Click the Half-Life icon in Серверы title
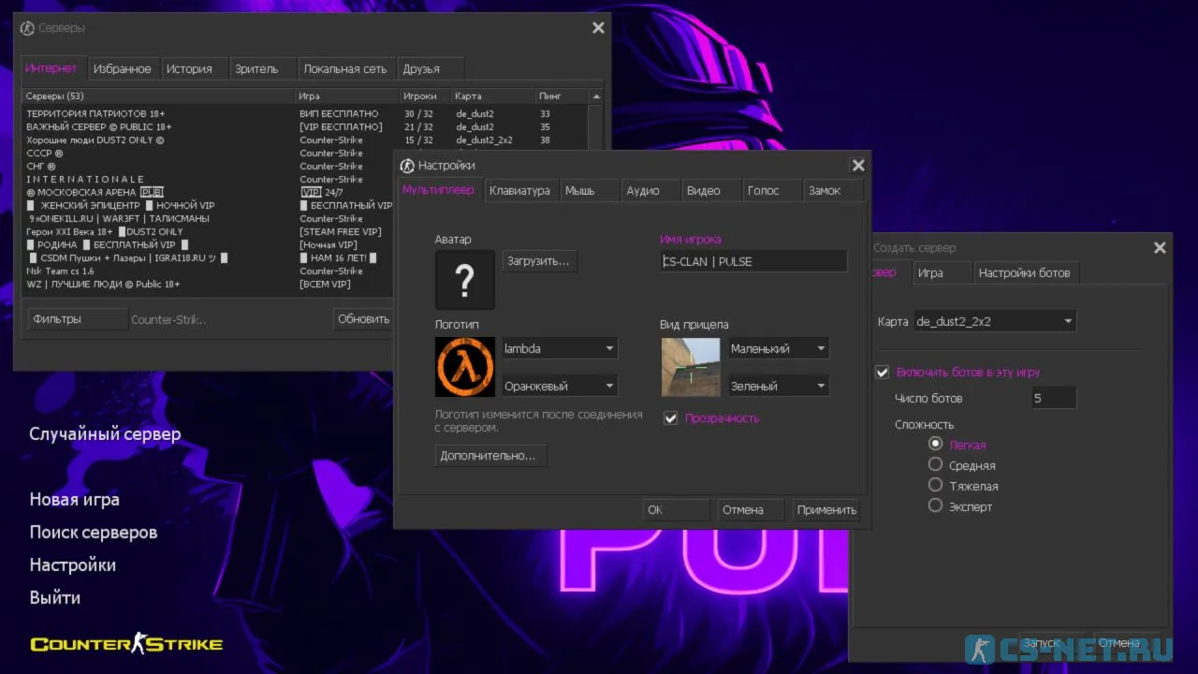The image size is (1198, 674). 27,28
